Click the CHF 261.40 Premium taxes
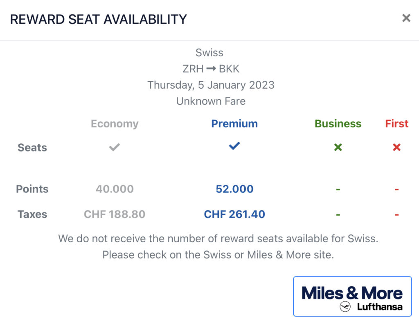The width and height of the screenshot is (419, 319). [x=234, y=214]
